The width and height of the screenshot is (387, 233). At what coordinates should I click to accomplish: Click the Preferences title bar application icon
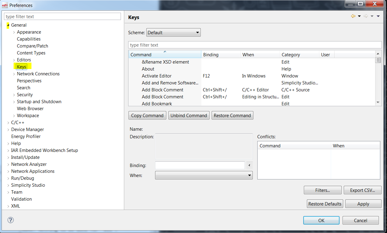(x=4, y=5)
